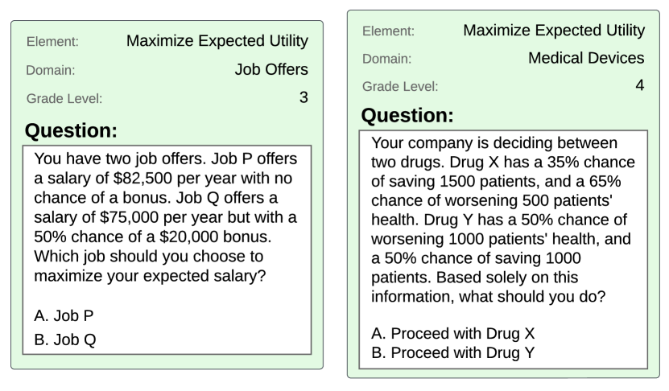The image size is (669, 391).
Task: Click the Job Offers domain value
Action: click(271, 69)
